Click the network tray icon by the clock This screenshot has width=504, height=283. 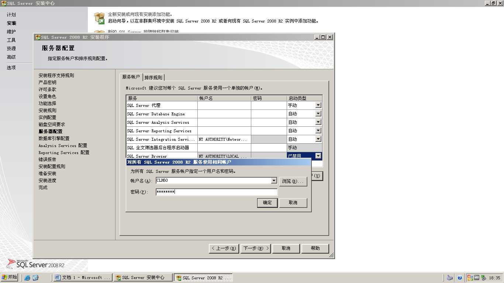coord(483,278)
